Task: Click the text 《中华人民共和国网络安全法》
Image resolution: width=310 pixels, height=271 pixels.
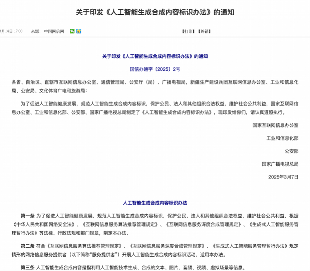Action: (44, 224)
